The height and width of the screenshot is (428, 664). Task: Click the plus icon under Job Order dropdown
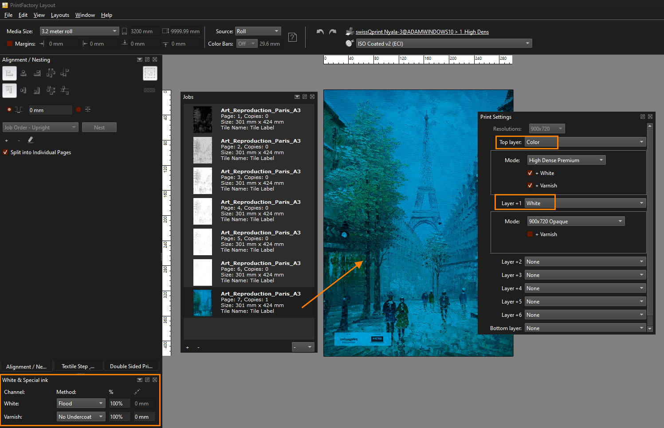pos(6,140)
